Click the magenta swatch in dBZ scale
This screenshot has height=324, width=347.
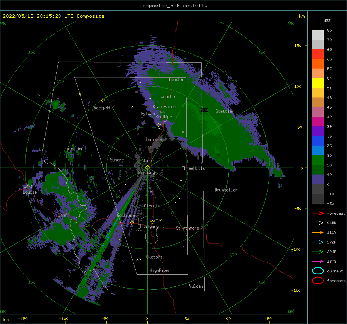(318, 121)
